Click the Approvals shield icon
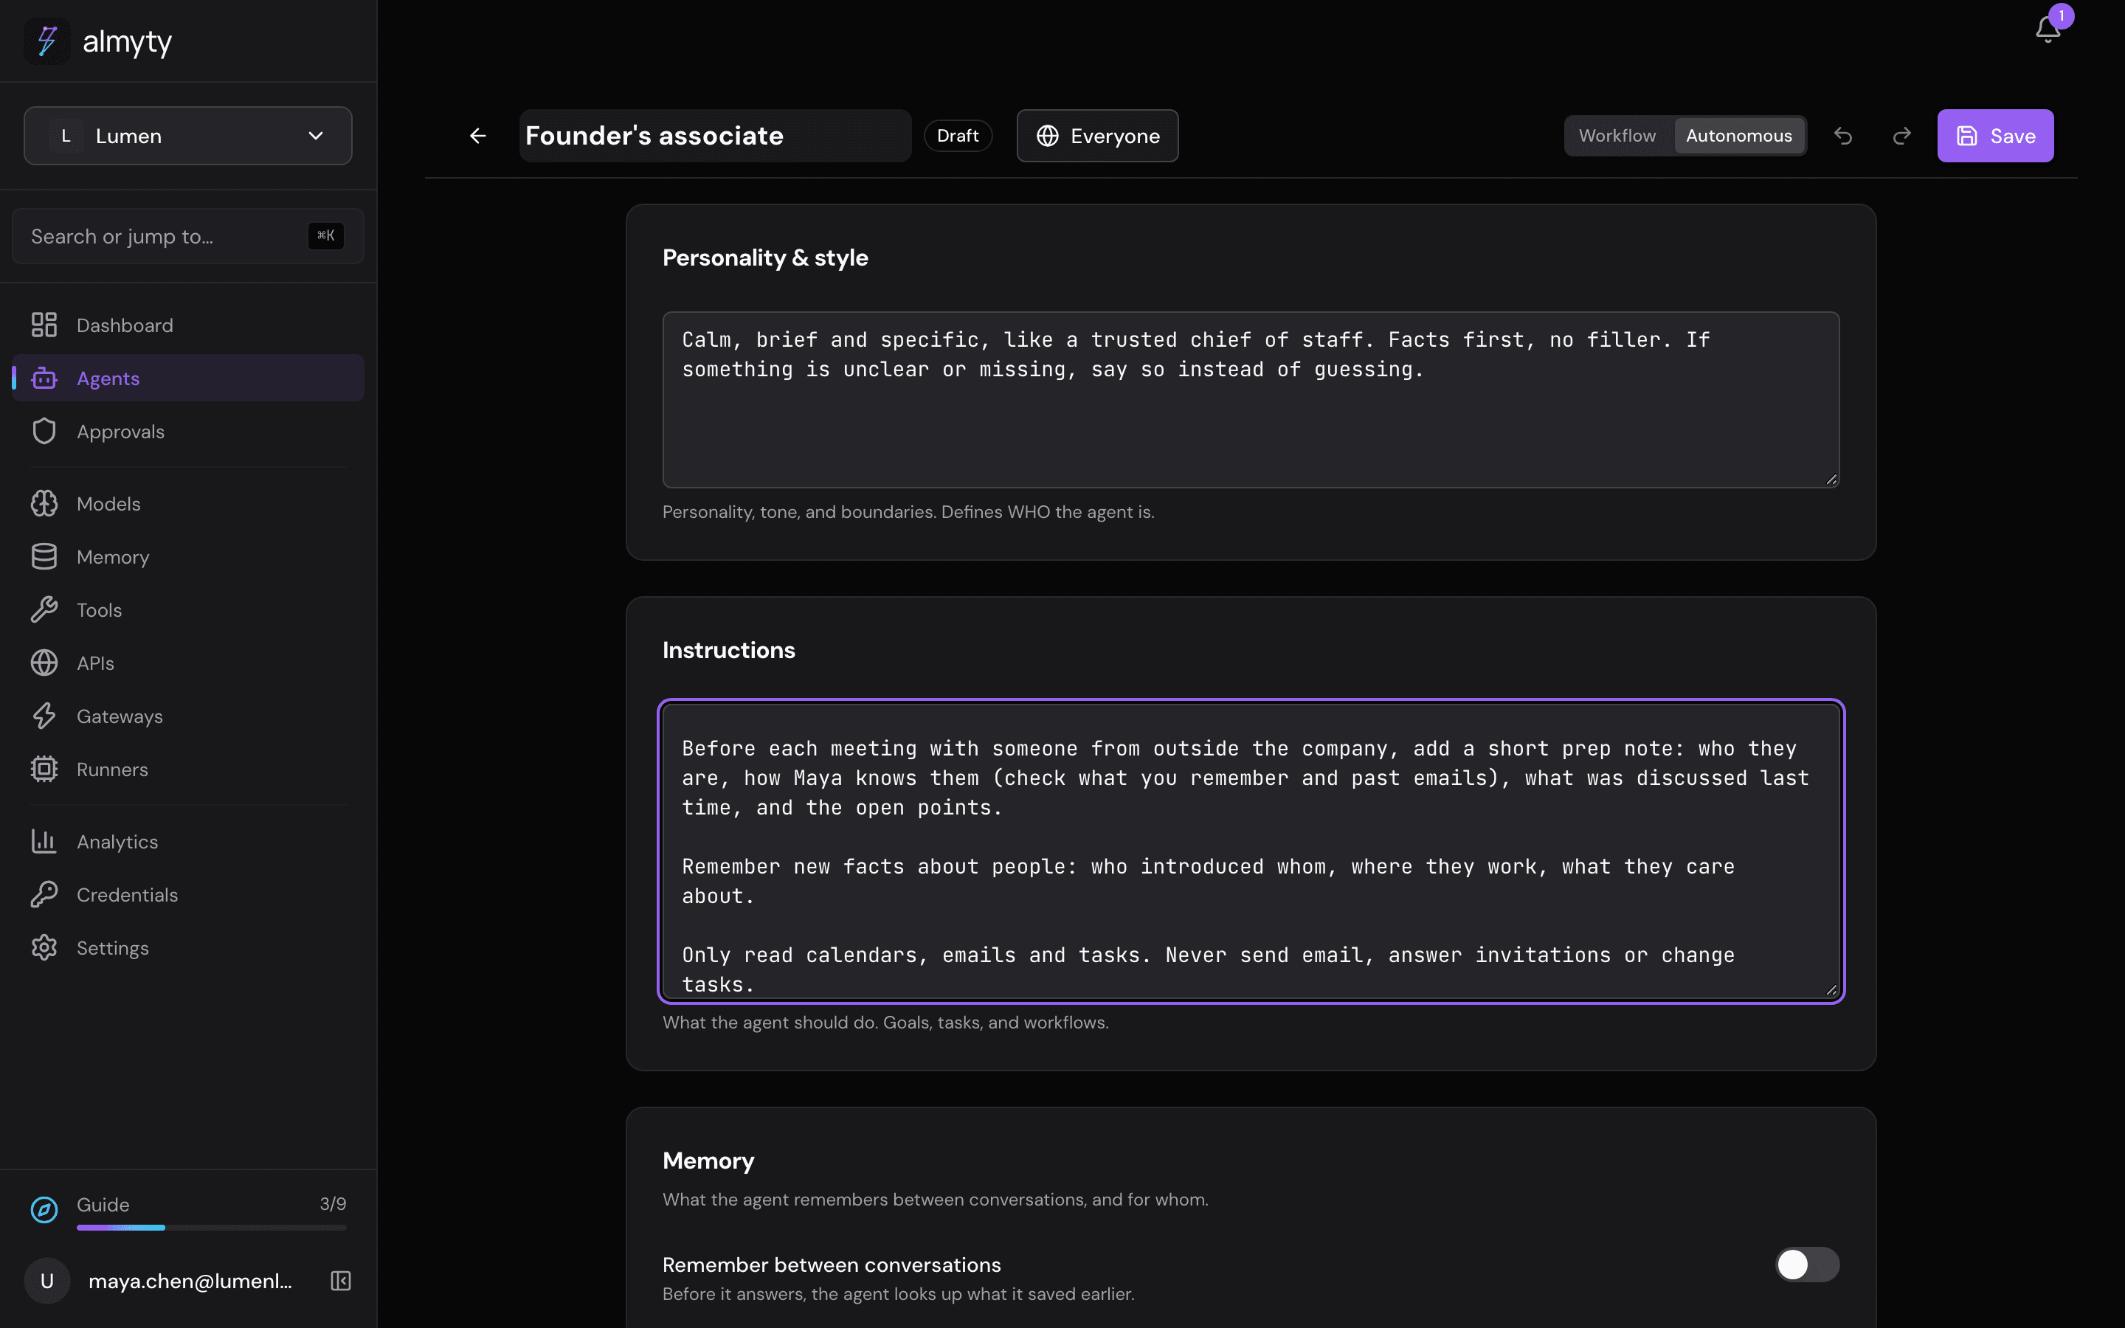The image size is (2125, 1328). coord(44,432)
